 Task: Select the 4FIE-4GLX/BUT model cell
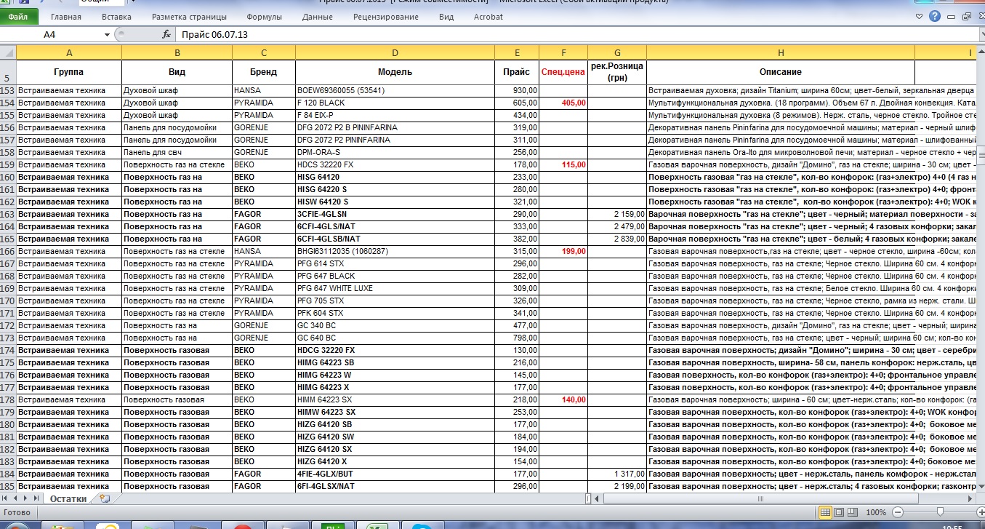(395, 474)
